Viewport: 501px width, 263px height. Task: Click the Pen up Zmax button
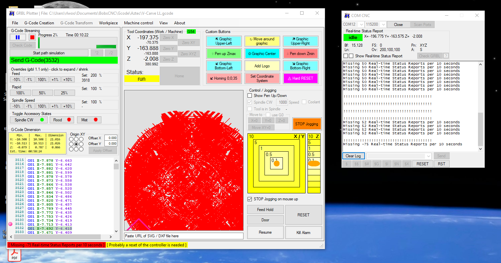(223, 54)
